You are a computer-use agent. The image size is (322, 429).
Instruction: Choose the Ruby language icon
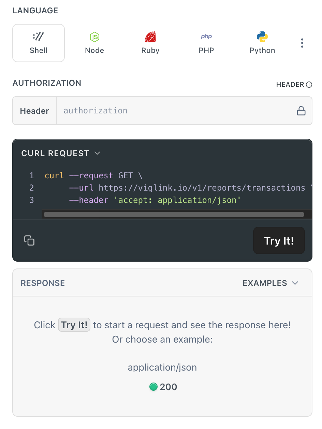click(x=150, y=43)
